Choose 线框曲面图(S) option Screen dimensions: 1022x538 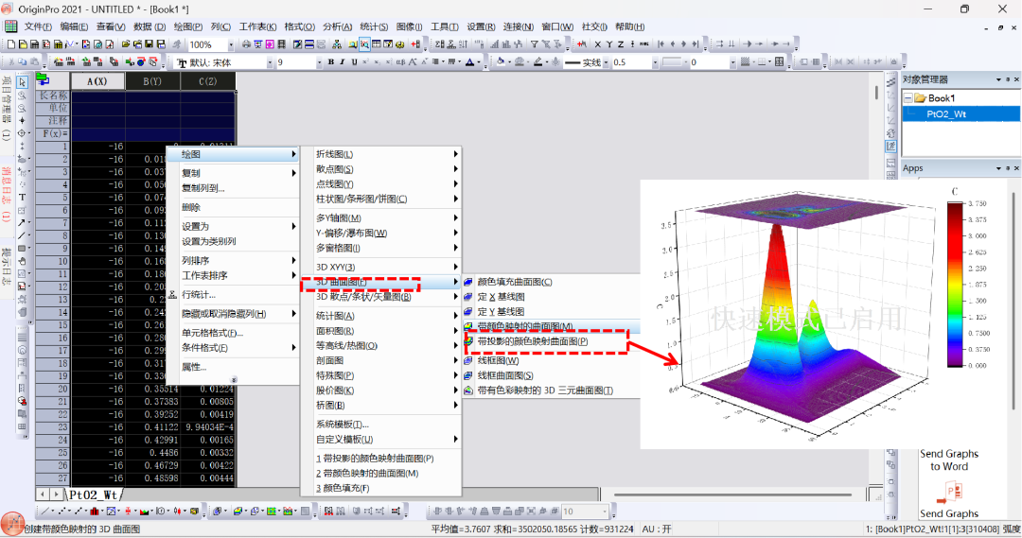(505, 375)
